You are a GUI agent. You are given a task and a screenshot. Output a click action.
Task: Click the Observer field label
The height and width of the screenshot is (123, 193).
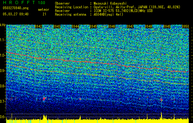(x=62, y=3)
